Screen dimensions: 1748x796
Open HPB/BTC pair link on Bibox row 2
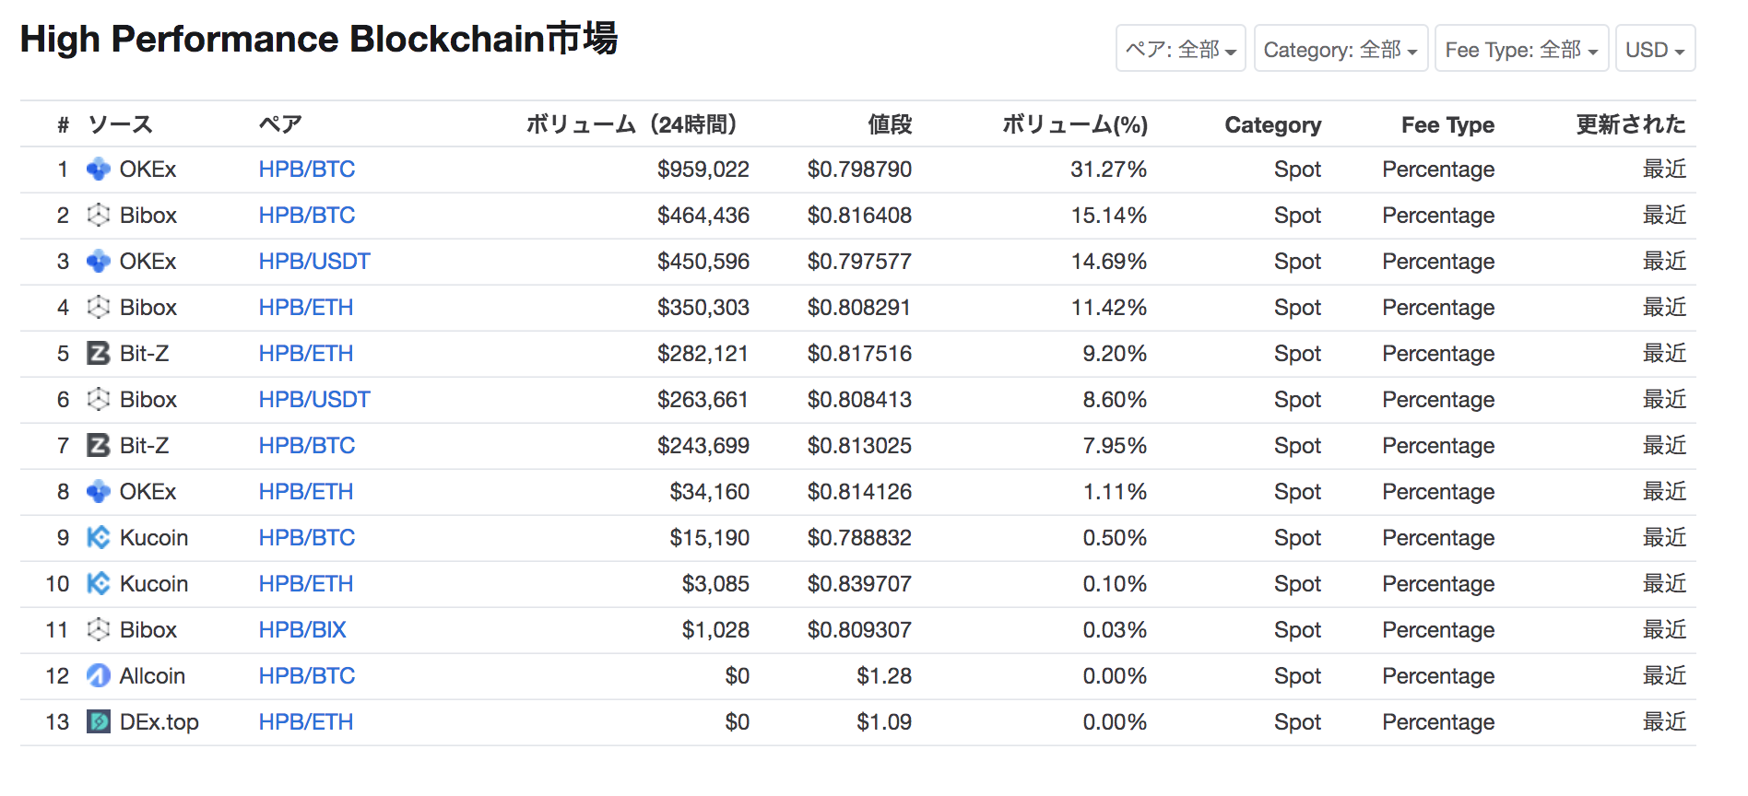coord(306,216)
